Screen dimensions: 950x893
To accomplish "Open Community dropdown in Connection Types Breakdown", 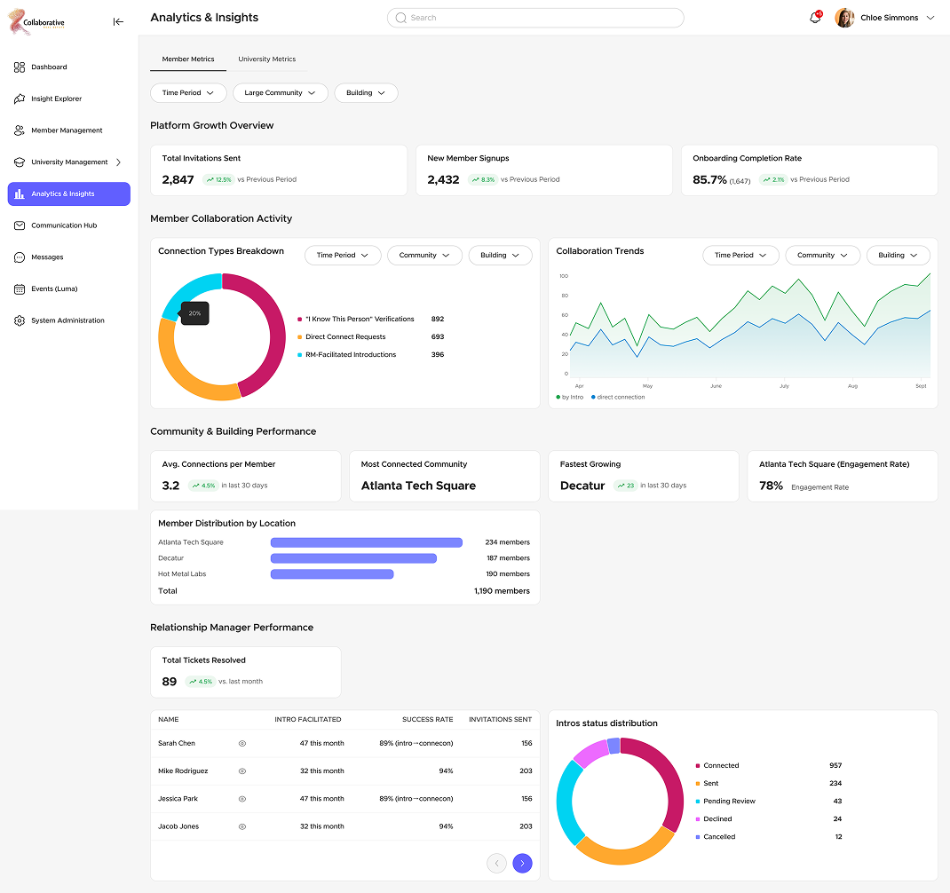I will tap(424, 255).
